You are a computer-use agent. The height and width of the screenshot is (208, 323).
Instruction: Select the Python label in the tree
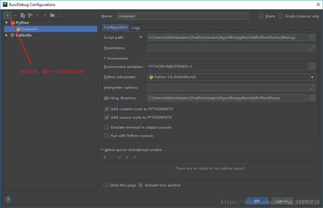22,23
